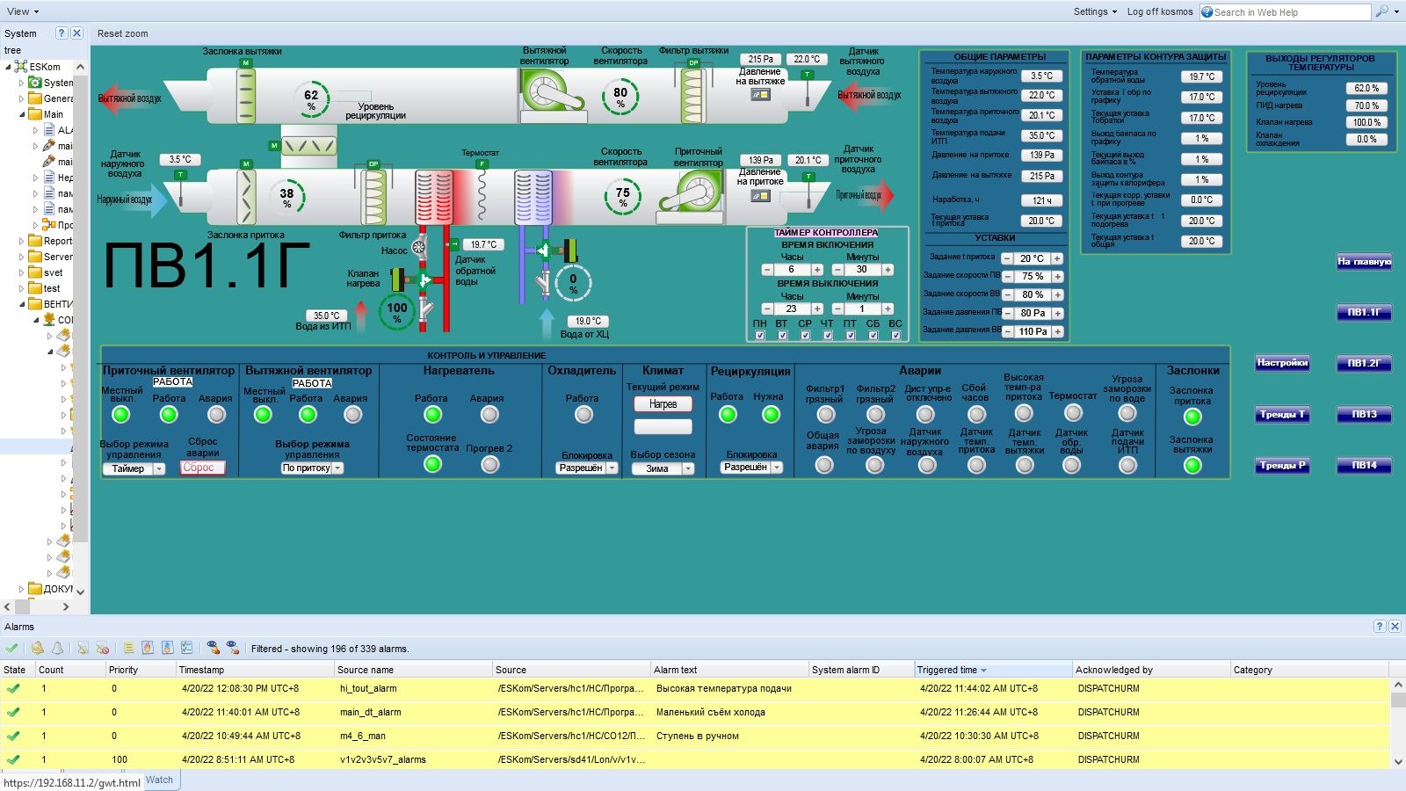This screenshot has height=791, width=1406.
Task: Open the Зима season selection dropdown
Action: point(687,469)
